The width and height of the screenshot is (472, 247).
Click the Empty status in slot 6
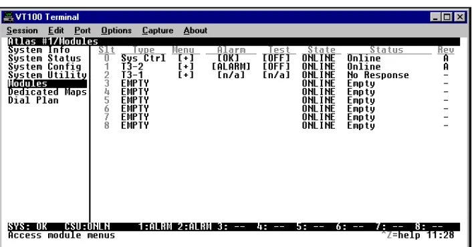click(x=361, y=109)
